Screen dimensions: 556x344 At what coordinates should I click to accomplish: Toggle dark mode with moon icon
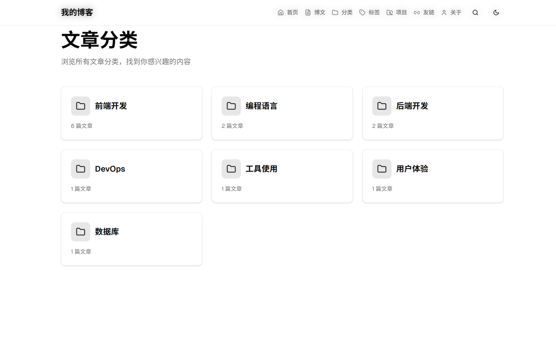496,13
